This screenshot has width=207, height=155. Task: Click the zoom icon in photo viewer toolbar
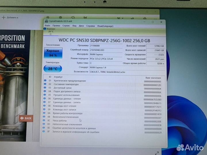(x=48, y=18)
